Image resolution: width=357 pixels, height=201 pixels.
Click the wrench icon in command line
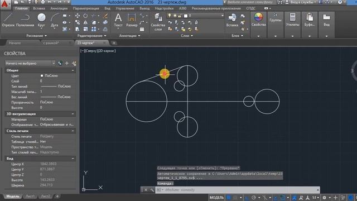point(152,190)
